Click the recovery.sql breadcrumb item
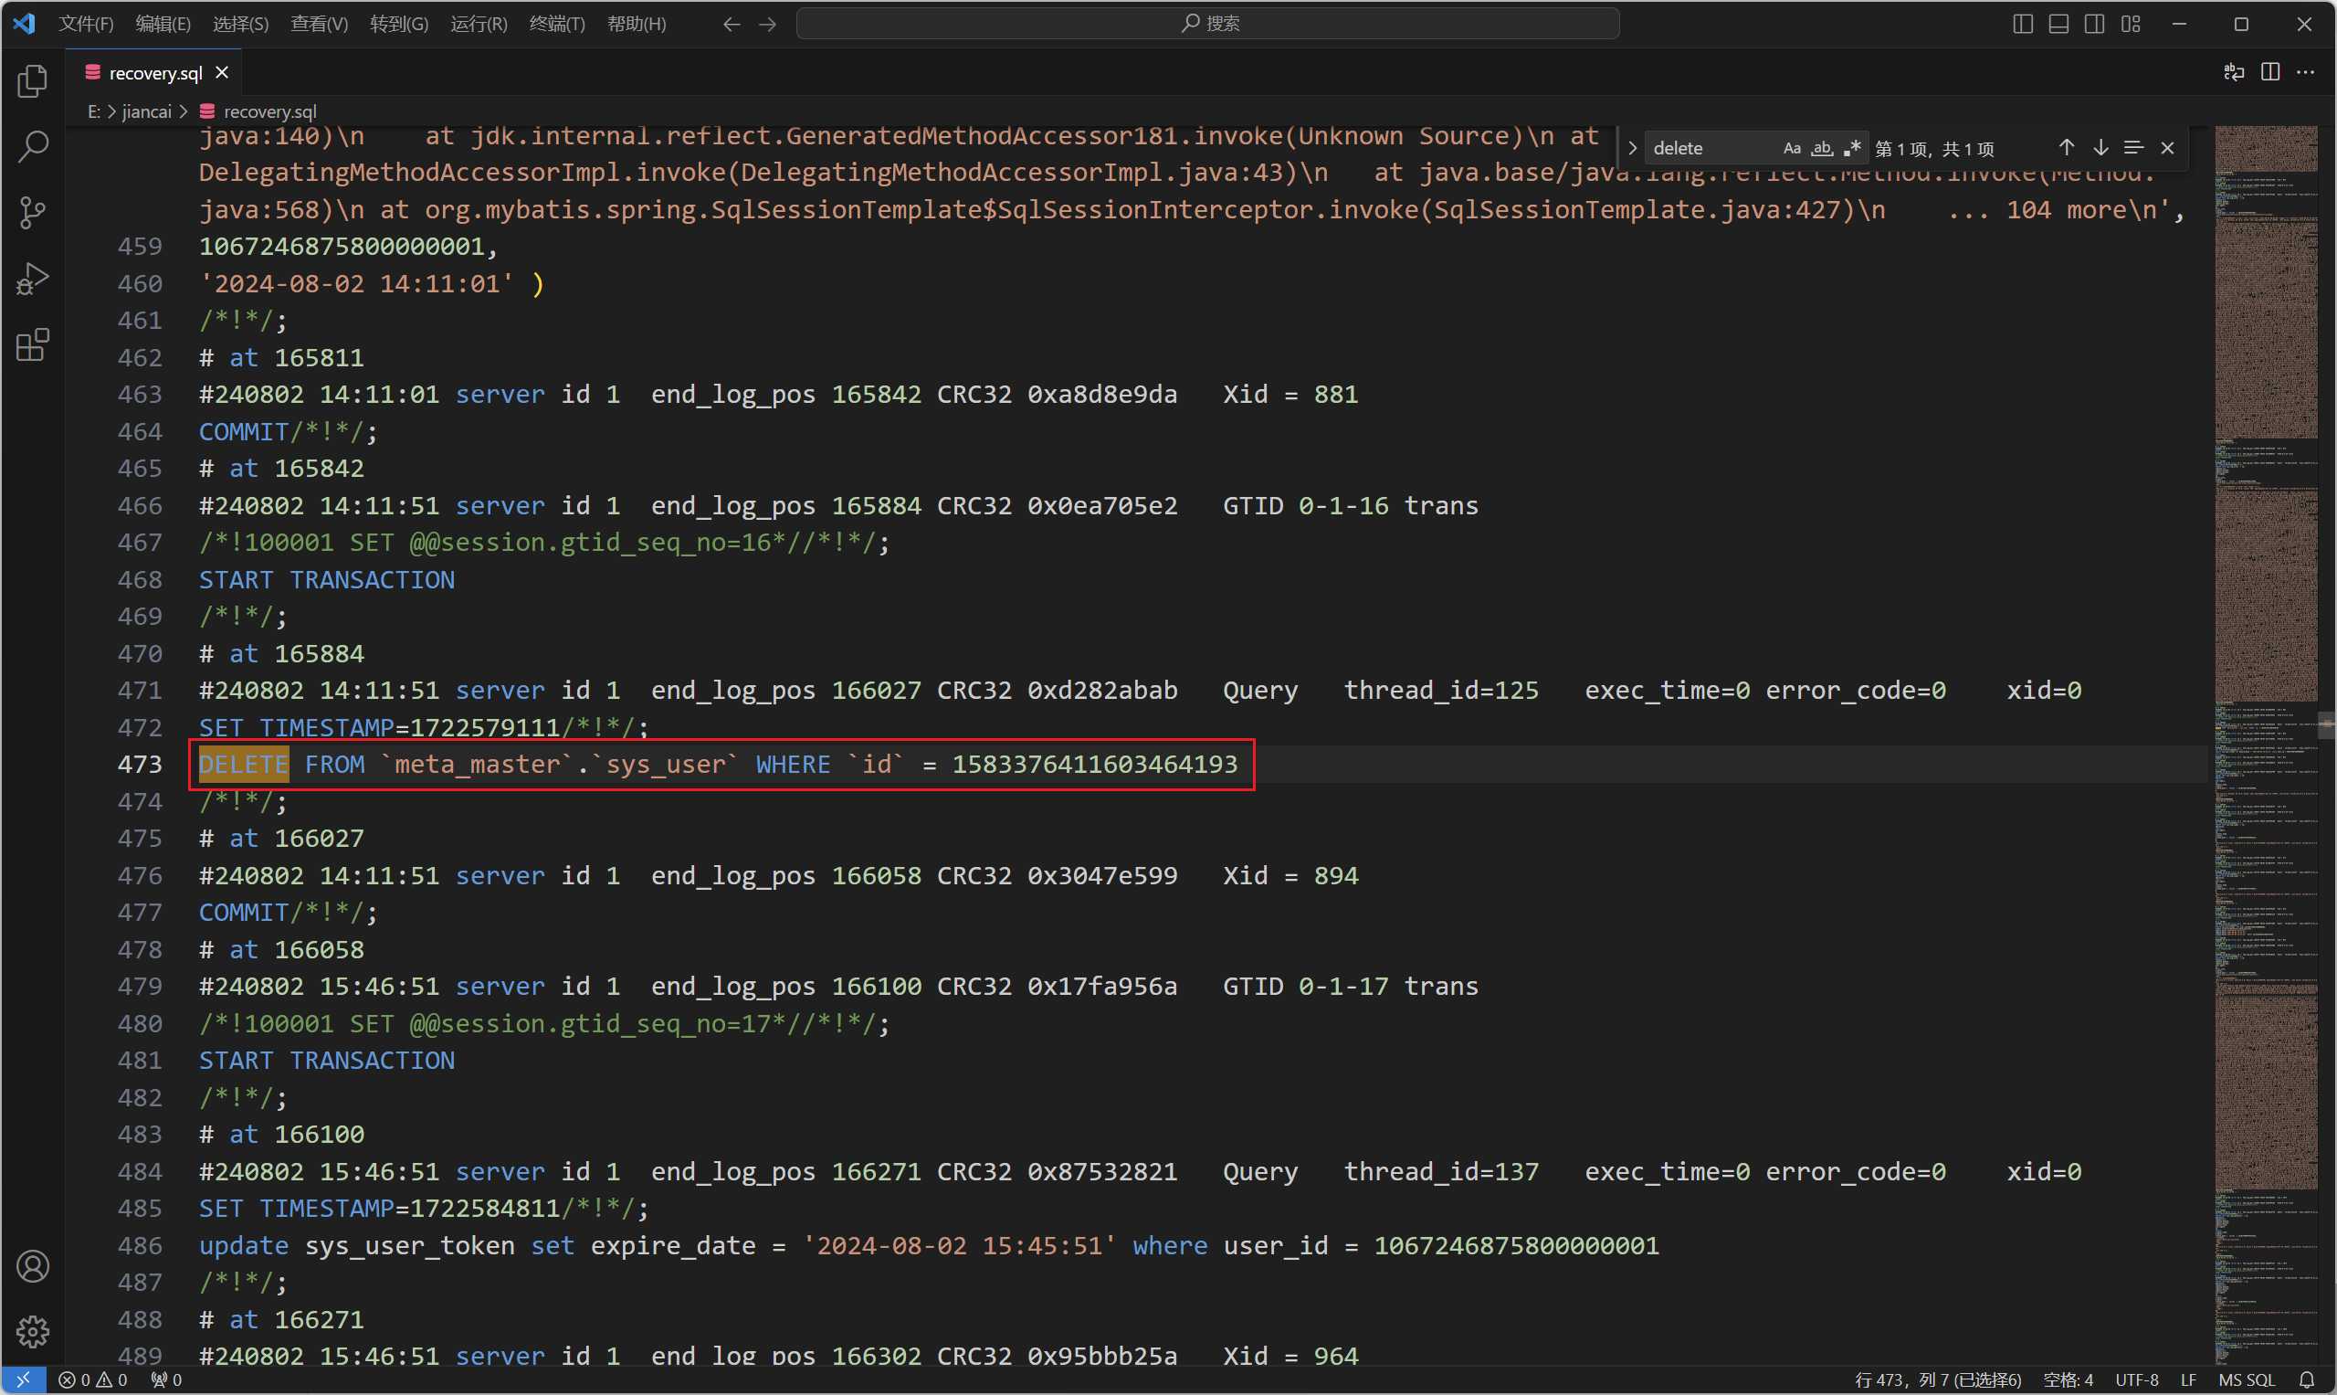2337x1395 pixels. tap(259, 111)
